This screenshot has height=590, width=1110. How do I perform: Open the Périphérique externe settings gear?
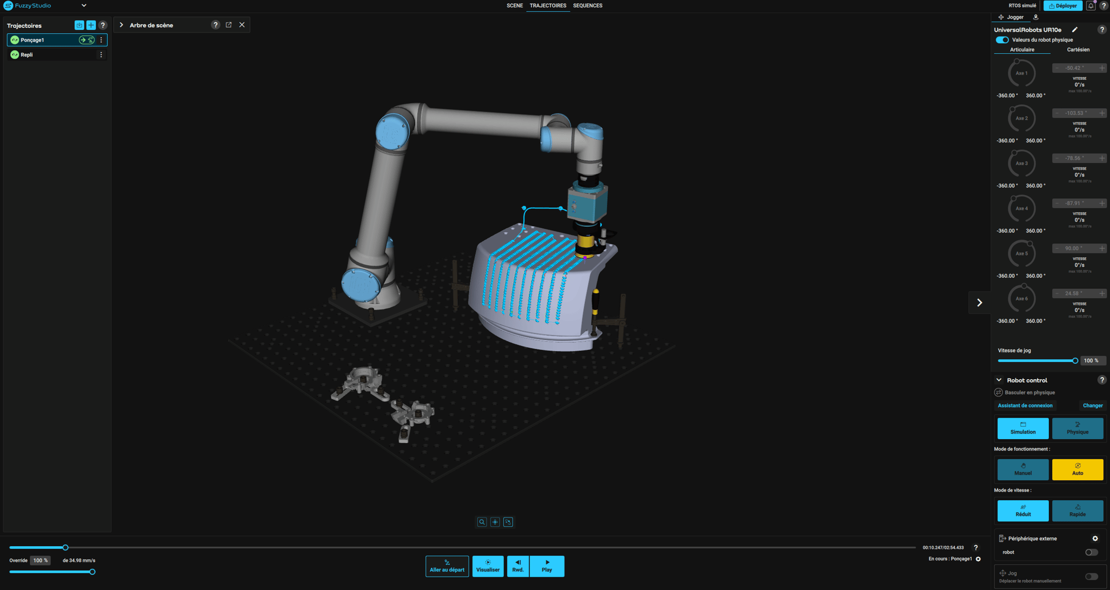coord(1095,538)
